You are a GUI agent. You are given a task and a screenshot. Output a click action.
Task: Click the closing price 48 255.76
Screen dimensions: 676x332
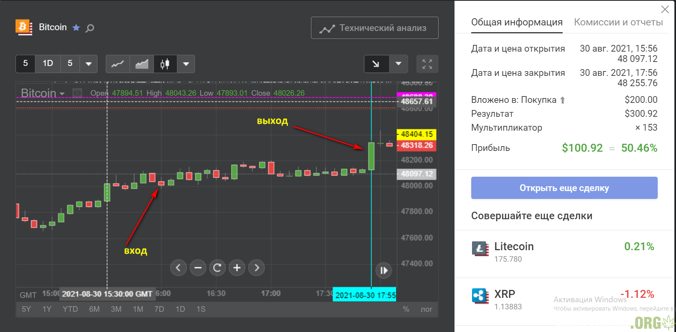[637, 83]
